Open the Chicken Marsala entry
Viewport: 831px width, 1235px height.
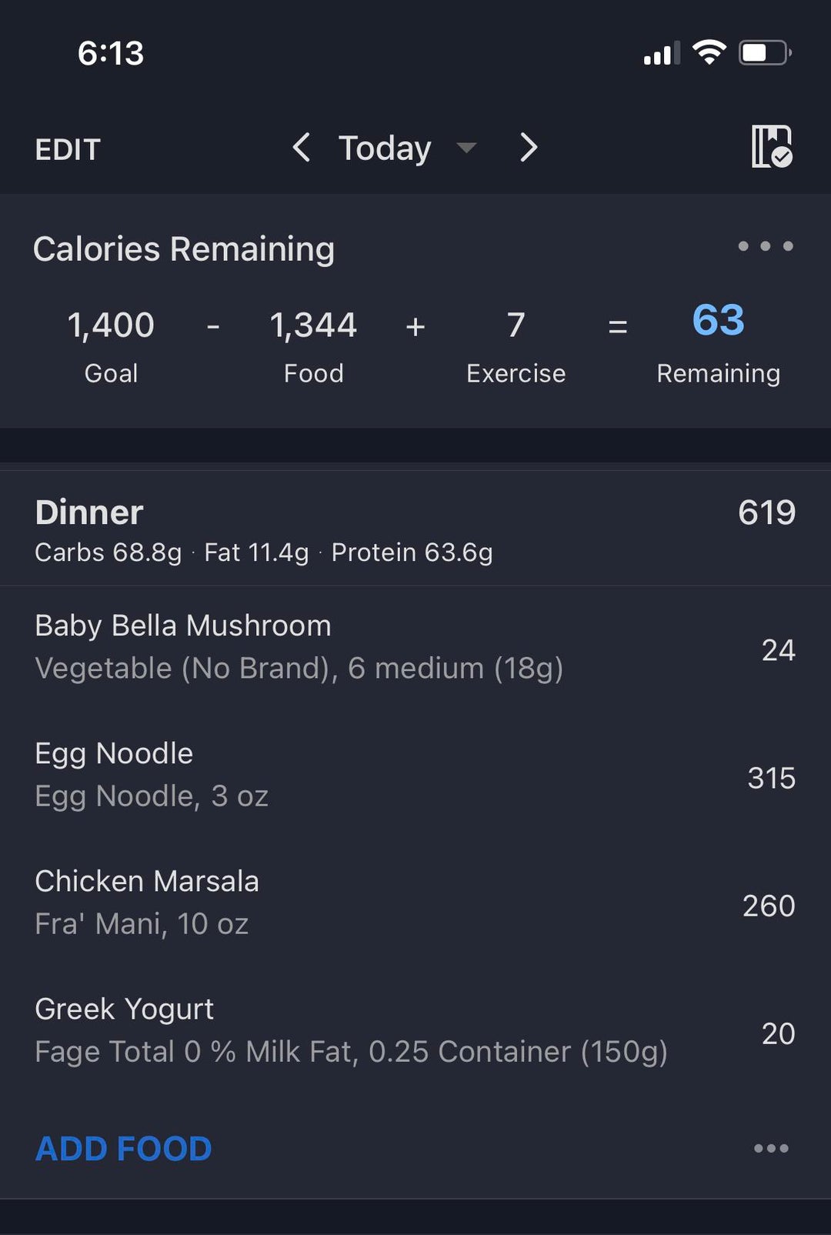[x=146, y=902]
